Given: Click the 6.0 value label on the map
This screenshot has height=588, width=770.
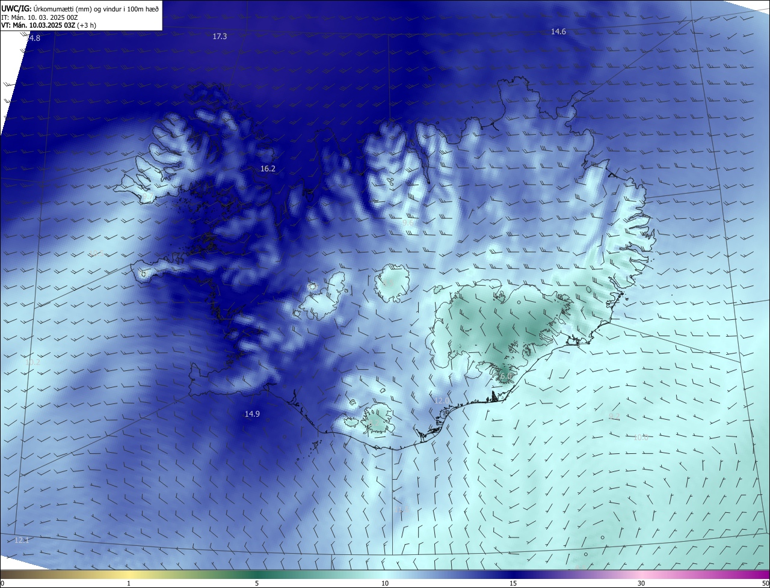Looking at the screenshot, I should point(505,376).
